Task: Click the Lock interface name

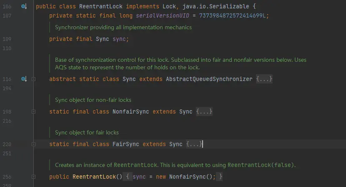Action: [x=169, y=6]
